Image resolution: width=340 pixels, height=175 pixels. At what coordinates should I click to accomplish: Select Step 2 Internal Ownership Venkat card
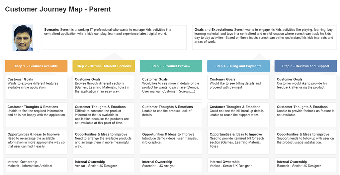(104, 164)
